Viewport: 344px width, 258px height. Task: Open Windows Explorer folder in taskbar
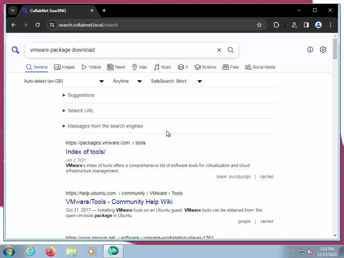pyautogui.click(x=72, y=252)
